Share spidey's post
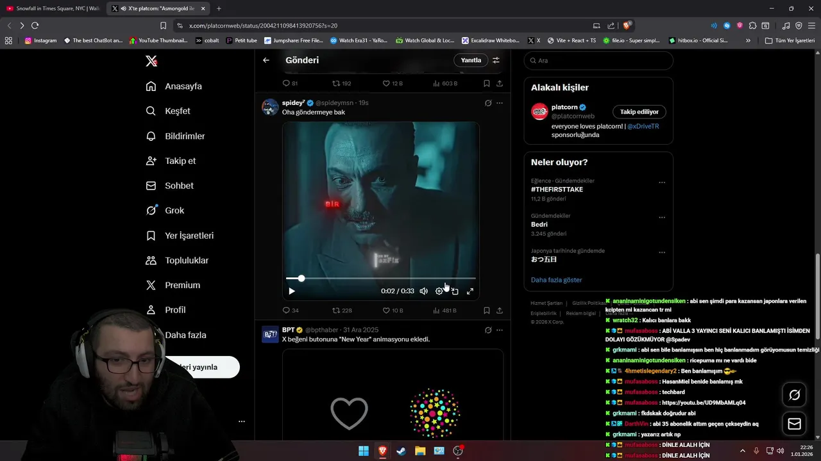Screen dimensions: 821x461 500,311
